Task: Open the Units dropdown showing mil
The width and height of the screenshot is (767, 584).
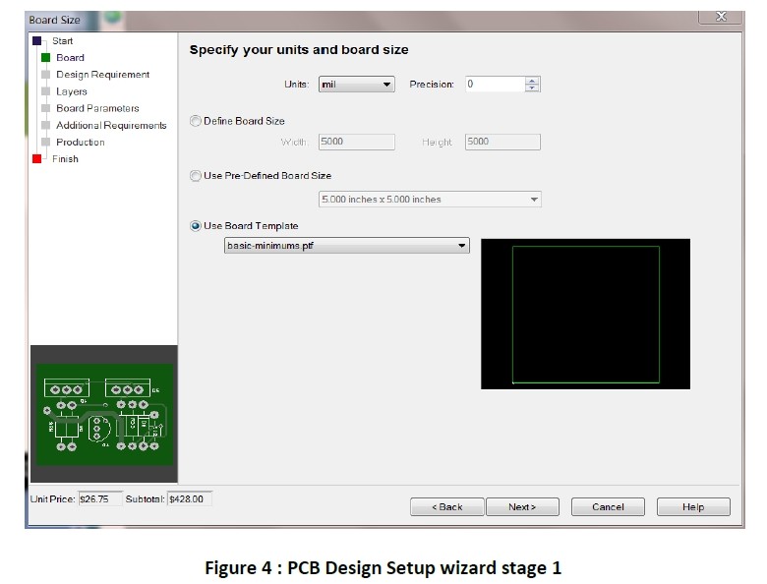Action: coord(355,85)
